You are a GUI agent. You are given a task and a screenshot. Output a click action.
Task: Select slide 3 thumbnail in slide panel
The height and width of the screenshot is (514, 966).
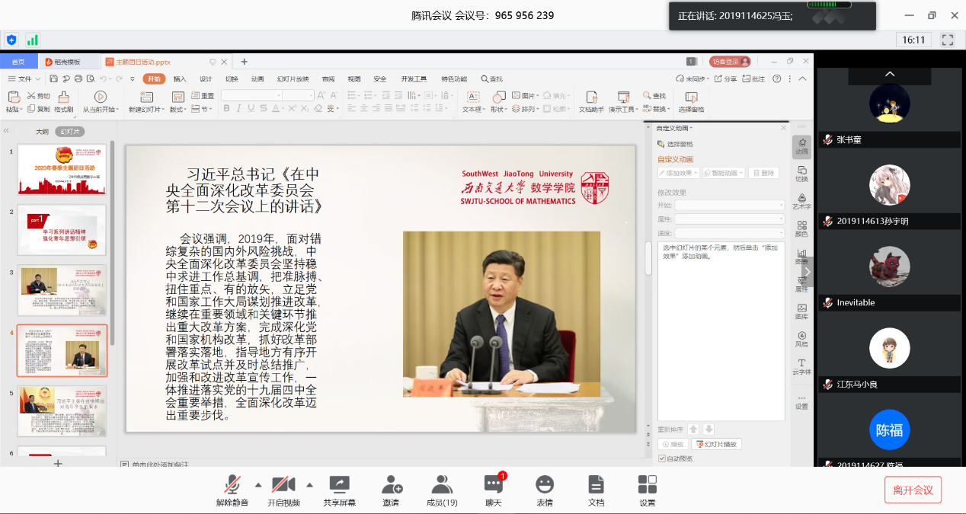coord(62,290)
